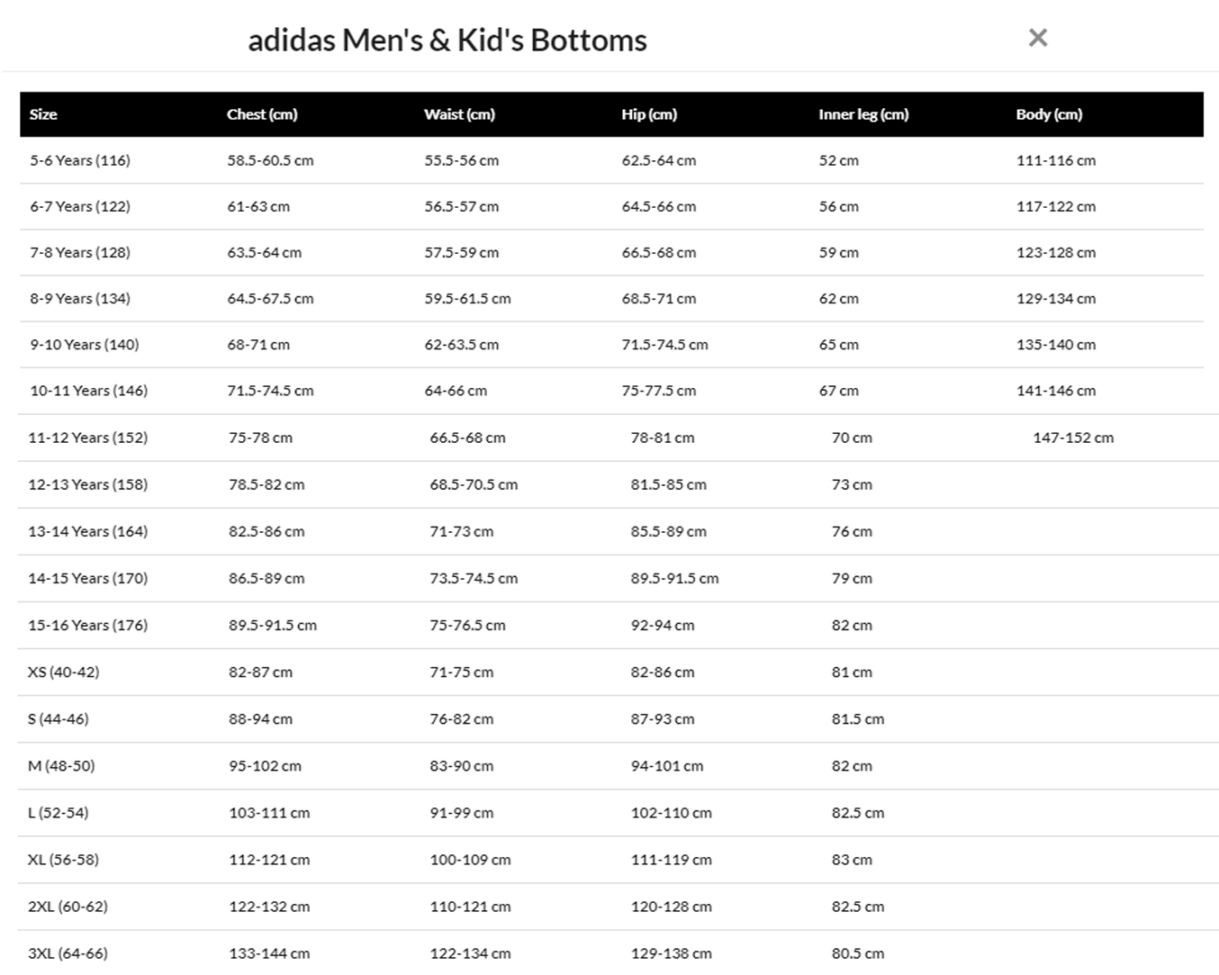The height and width of the screenshot is (975, 1219).
Task: Click the 112-121 cm chest value
Action: click(269, 860)
